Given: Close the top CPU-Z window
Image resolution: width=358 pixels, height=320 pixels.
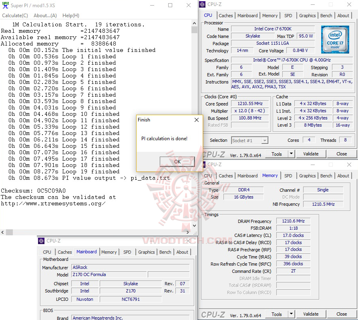Looking at the screenshot, I should click(349, 4).
